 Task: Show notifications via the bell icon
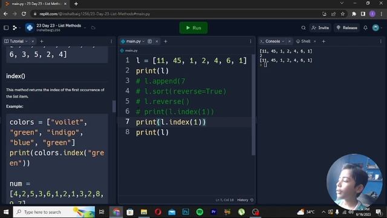365,28
